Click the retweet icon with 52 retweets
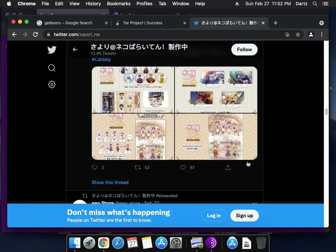Image resolution: width=336 pixels, height=252 pixels. (137, 167)
